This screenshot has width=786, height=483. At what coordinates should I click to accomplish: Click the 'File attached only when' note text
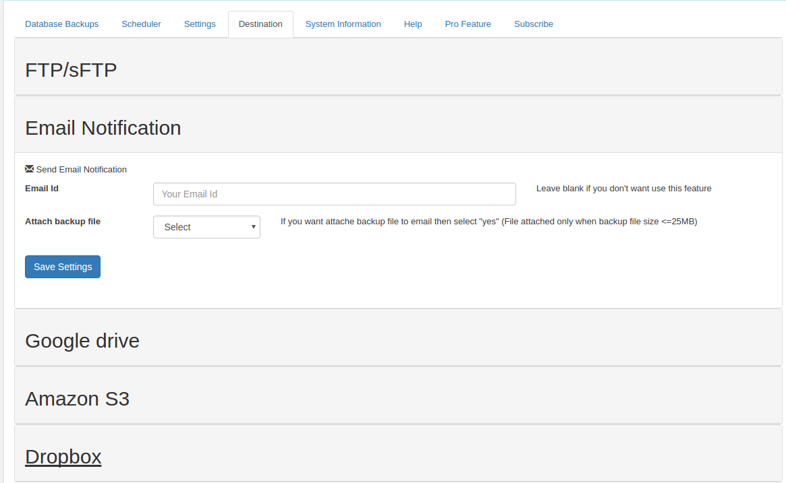[600, 222]
